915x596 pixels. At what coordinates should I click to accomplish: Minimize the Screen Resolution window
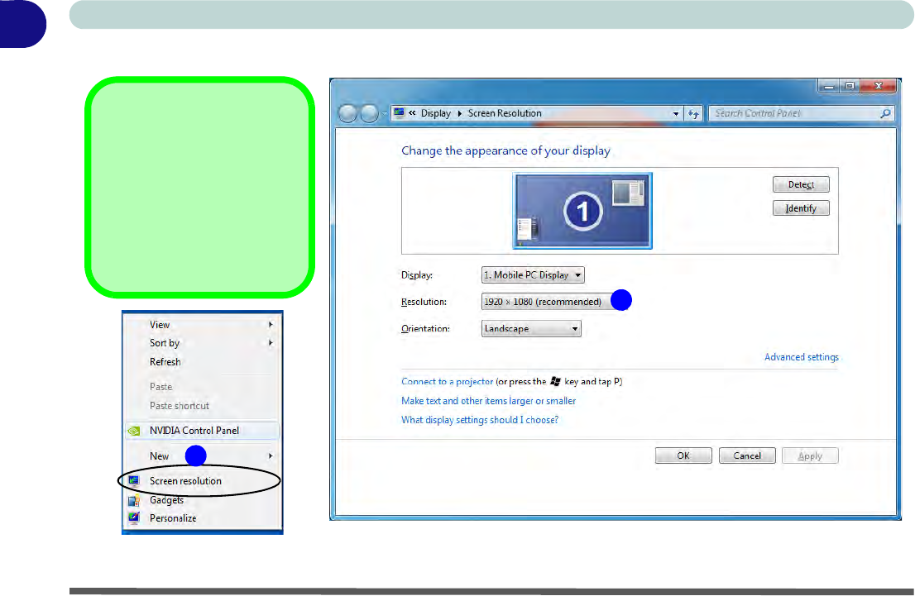828,86
